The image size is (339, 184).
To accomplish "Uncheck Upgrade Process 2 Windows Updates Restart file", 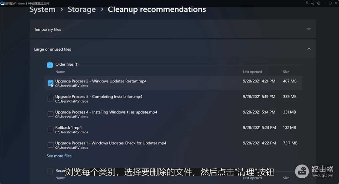I will point(50,83).
